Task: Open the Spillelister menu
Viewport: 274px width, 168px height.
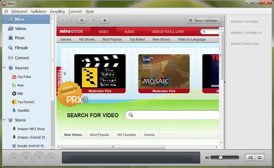Action: [x=39, y=11]
